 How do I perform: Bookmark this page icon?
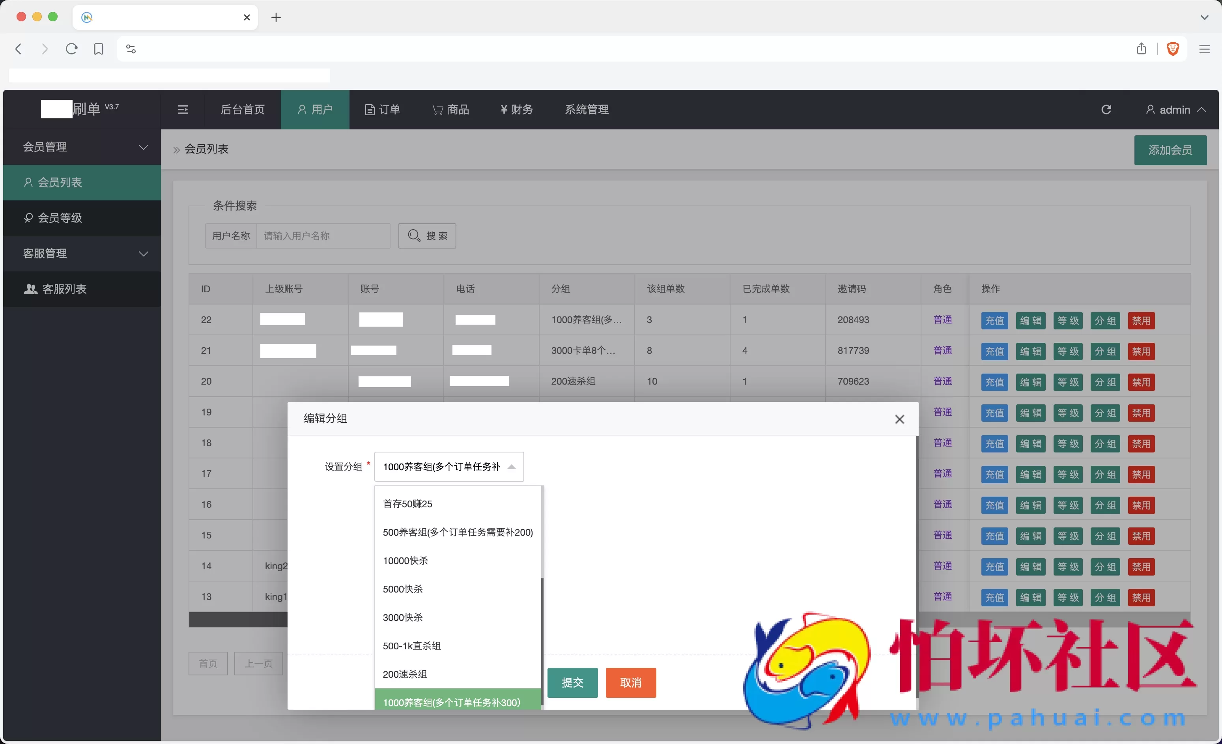(x=99, y=49)
